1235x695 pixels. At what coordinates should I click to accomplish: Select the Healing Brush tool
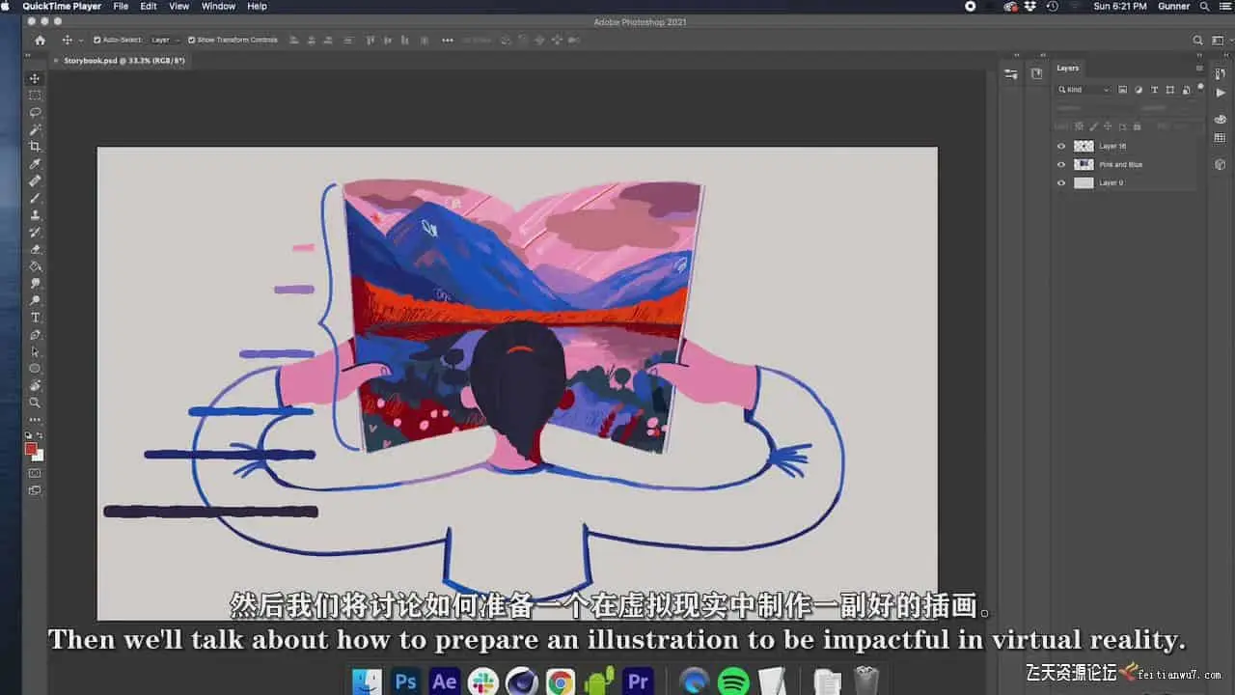pos(35,181)
